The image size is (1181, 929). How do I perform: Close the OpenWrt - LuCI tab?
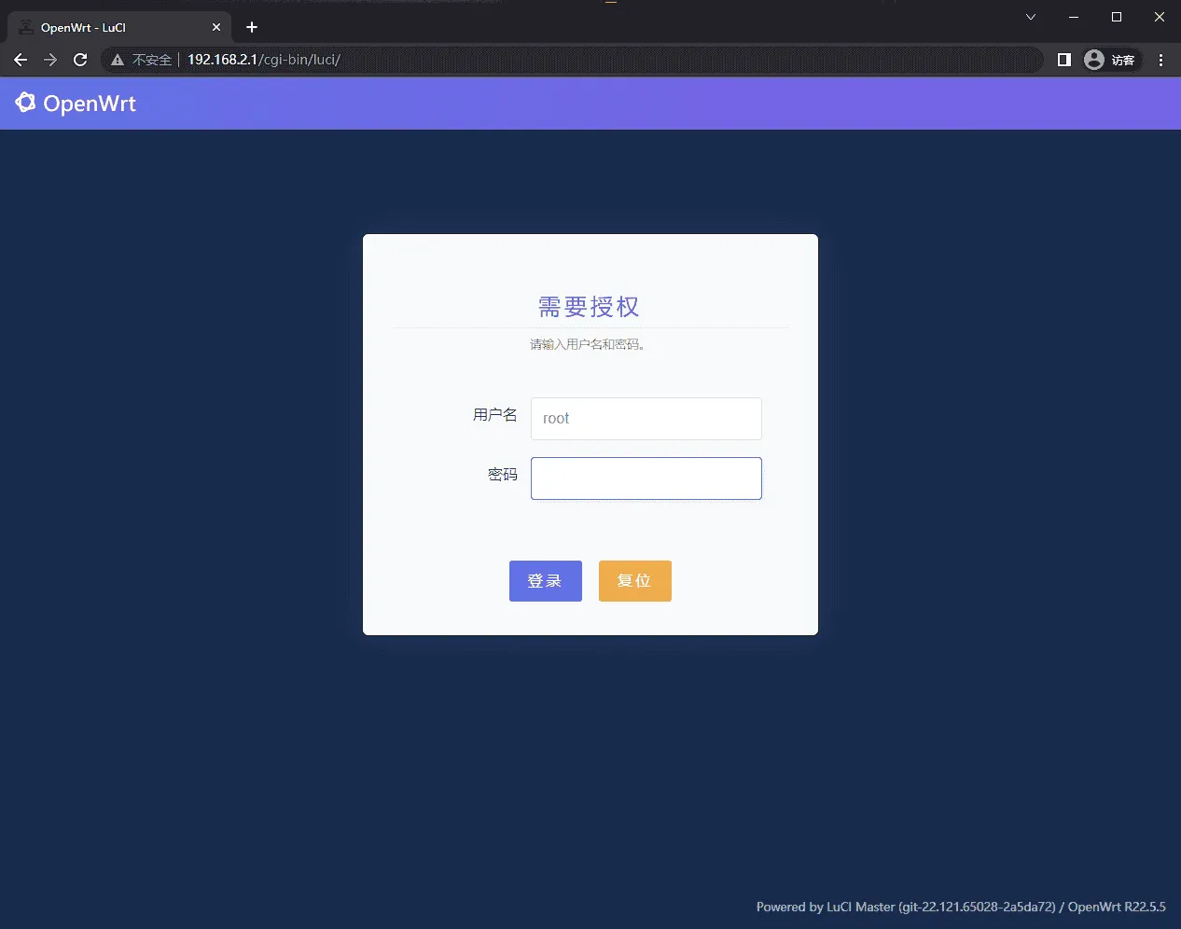tap(216, 28)
